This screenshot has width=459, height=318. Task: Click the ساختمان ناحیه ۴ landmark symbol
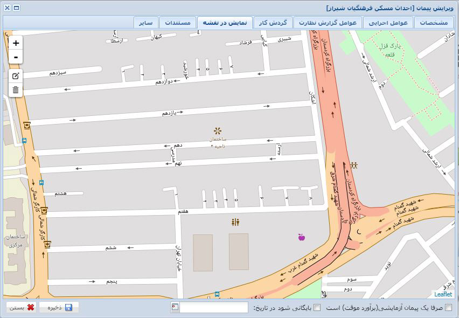click(218, 130)
